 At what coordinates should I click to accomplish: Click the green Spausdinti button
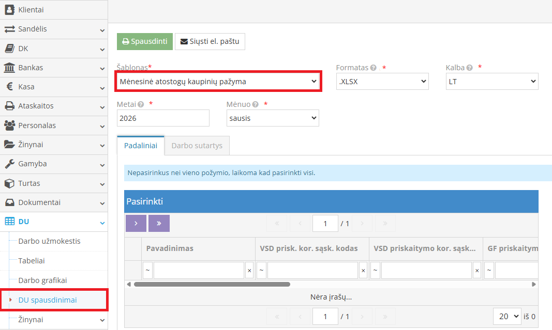coord(144,41)
